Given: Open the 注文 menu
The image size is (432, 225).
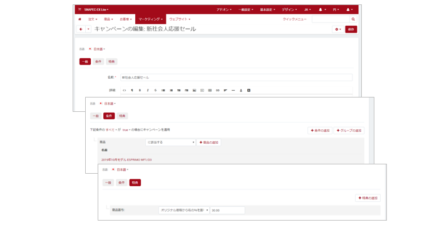Looking at the screenshot, I should pyautogui.click(x=93, y=19).
